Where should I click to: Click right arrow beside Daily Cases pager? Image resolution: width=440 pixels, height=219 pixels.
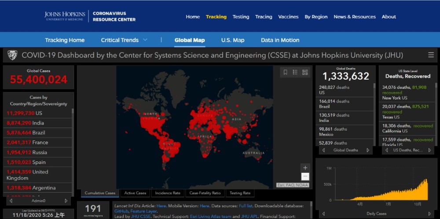(x=429, y=214)
